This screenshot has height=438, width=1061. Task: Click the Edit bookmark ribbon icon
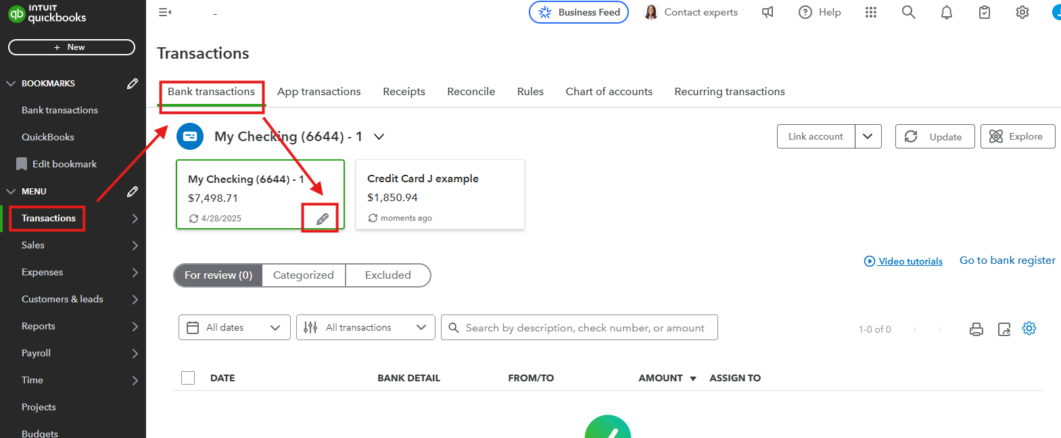click(22, 164)
